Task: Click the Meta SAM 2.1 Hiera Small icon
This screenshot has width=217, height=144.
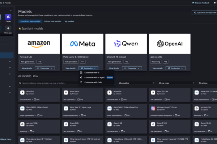Action: coord(22,108)
